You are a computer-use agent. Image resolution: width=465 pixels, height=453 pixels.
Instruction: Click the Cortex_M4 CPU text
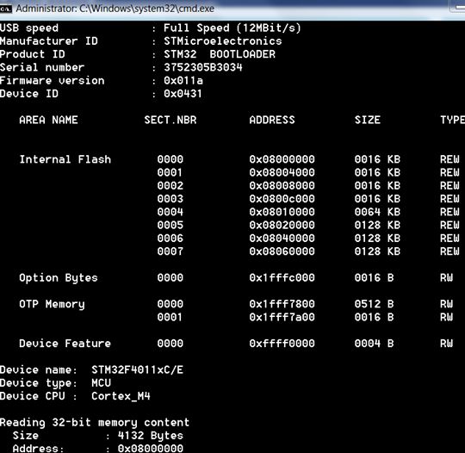[121, 396]
